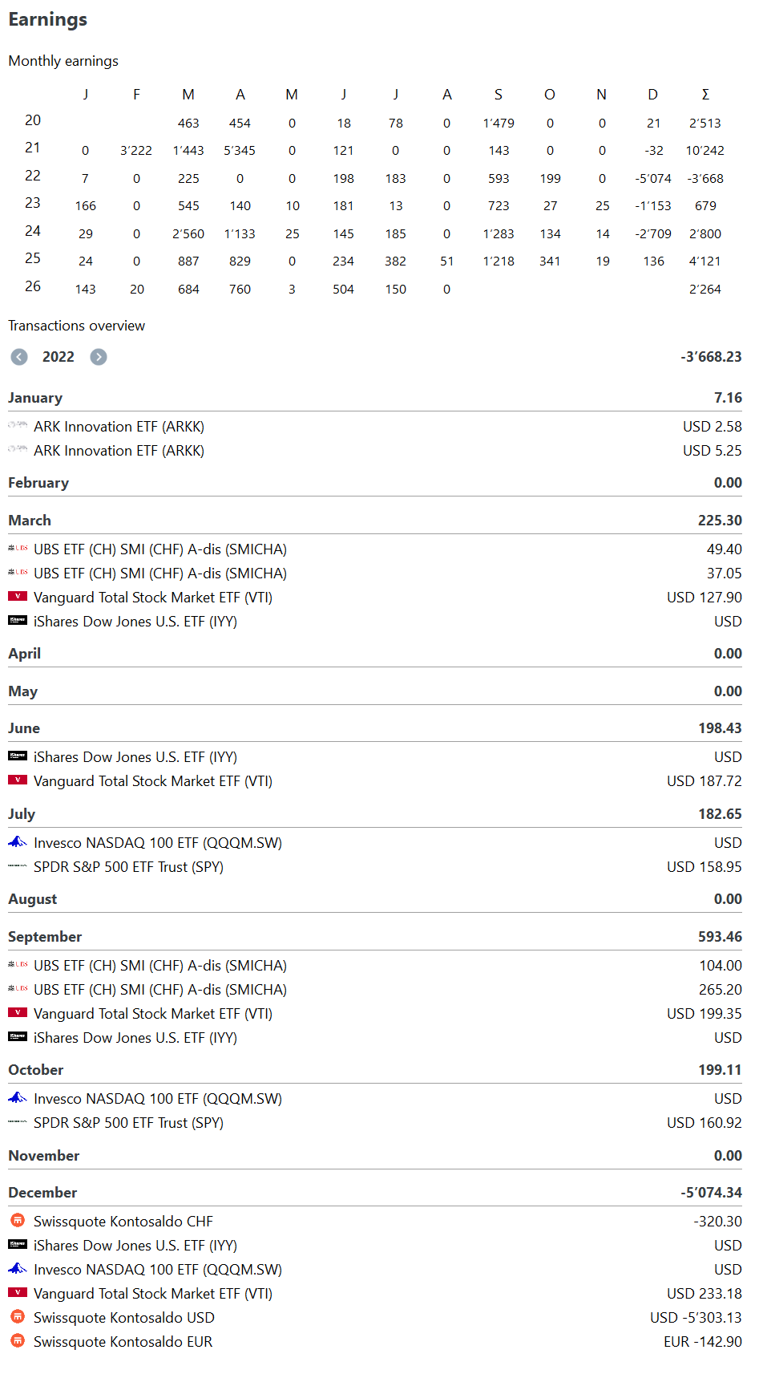Click iShares logo icon in June IYY row
Viewport: 763px width, 1374px height.
(18, 756)
